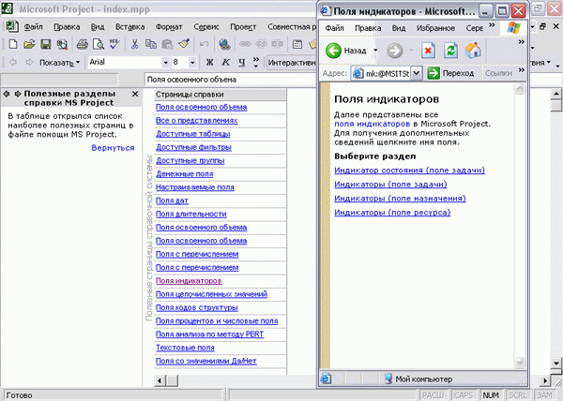Apply bold formatting (Ж)

tap(209, 63)
